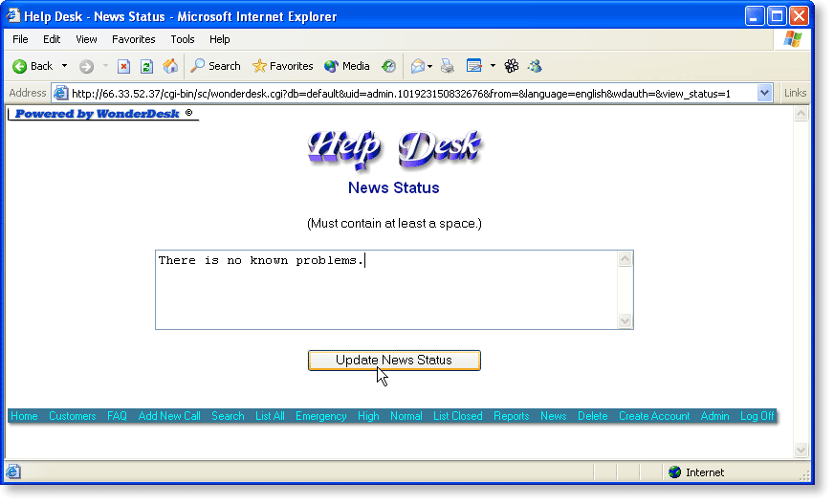Go to the Home link
The height and width of the screenshot is (504, 834).
25,416
